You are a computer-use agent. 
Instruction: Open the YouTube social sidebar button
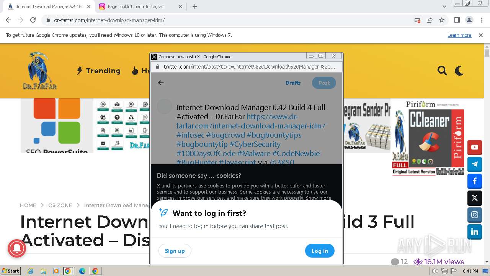point(475,147)
